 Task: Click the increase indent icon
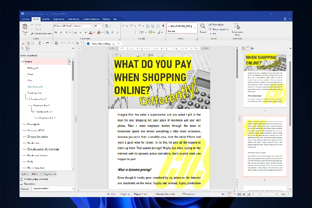coord(152,26)
